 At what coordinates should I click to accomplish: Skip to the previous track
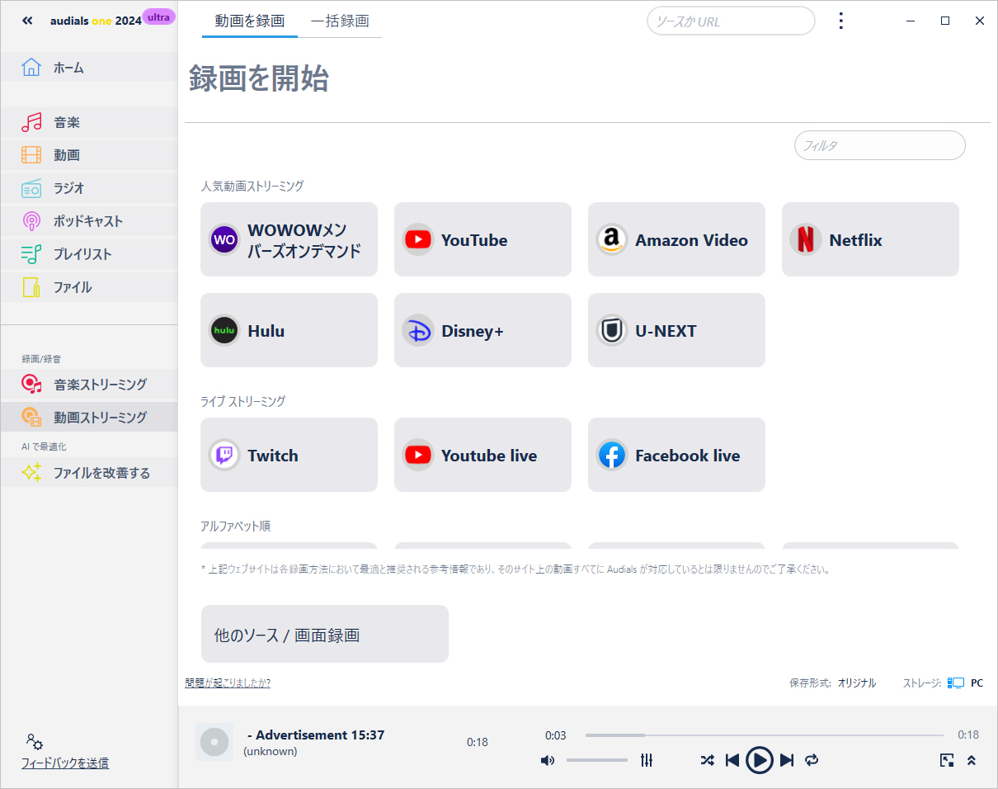click(x=732, y=760)
